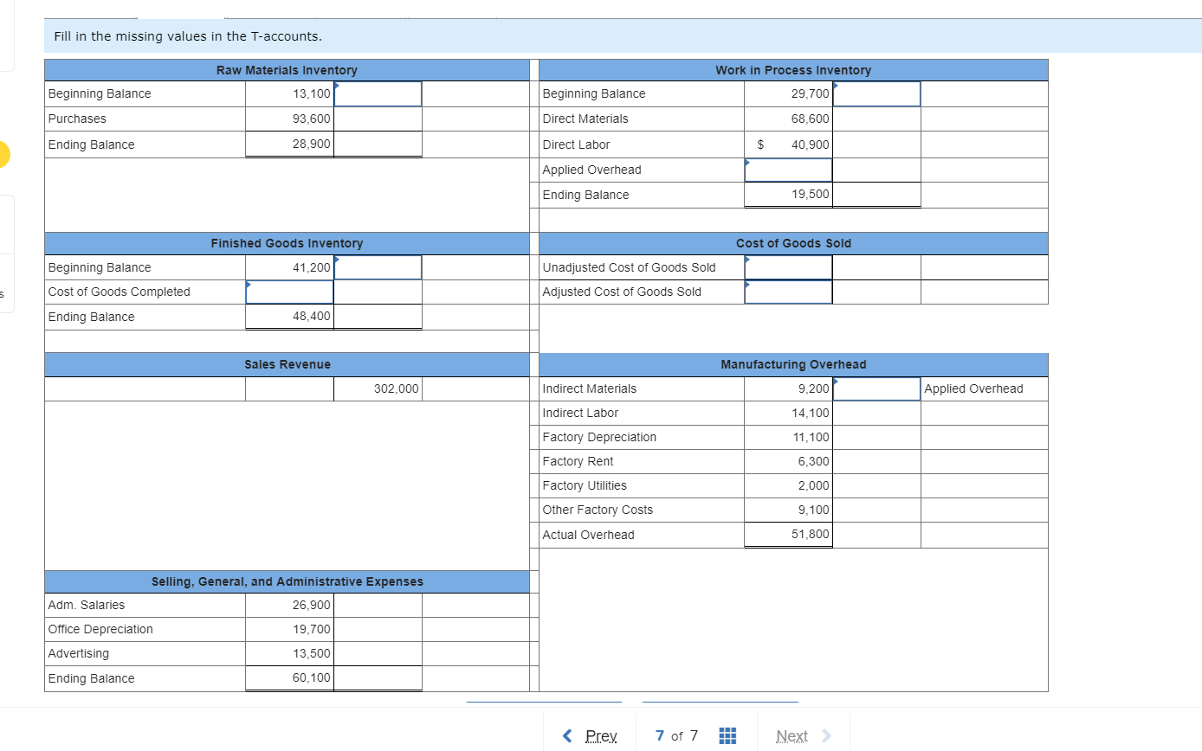
Task: Click the Indirect Materials label
Action: 589,388
